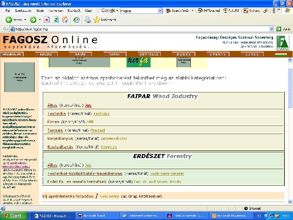Click the FAGOSZ tree logo at top right
This screenshot has width=293, height=220.
(x=283, y=43)
